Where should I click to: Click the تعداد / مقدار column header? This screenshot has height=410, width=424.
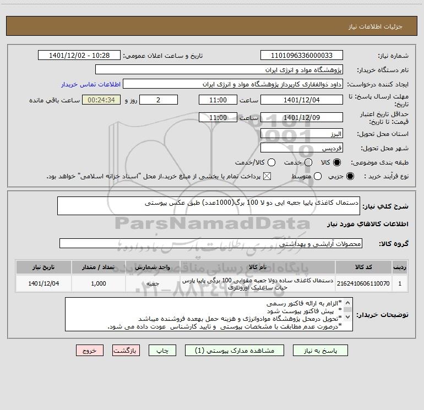[99, 267]
